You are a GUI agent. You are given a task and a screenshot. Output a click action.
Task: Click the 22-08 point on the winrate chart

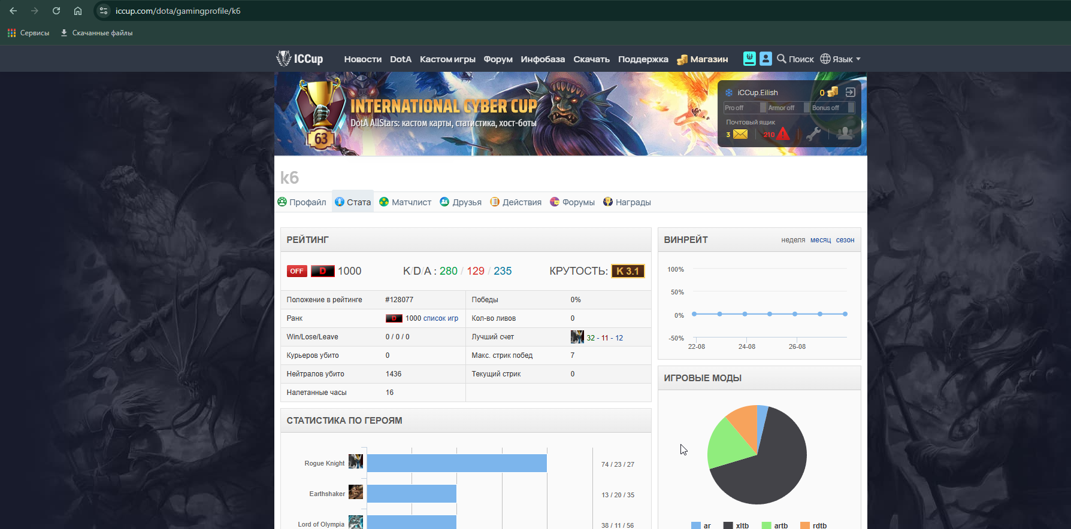click(694, 314)
